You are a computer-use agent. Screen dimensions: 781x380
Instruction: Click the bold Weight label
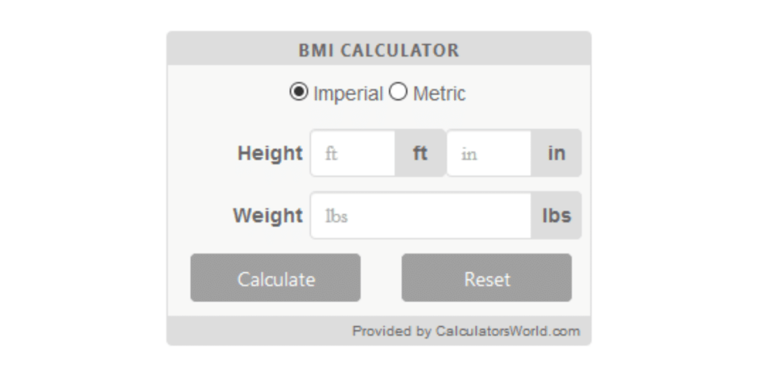point(268,216)
